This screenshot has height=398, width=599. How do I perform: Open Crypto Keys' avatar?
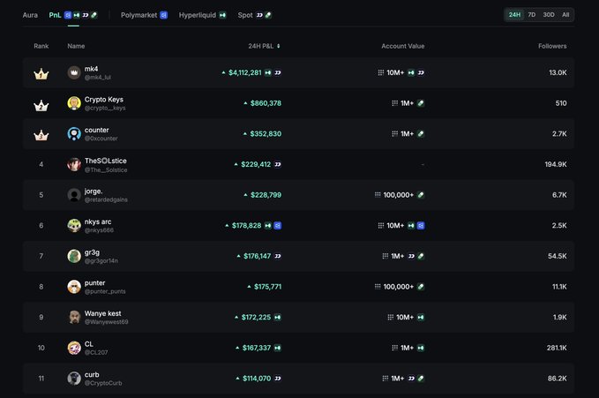[x=74, y=103]
